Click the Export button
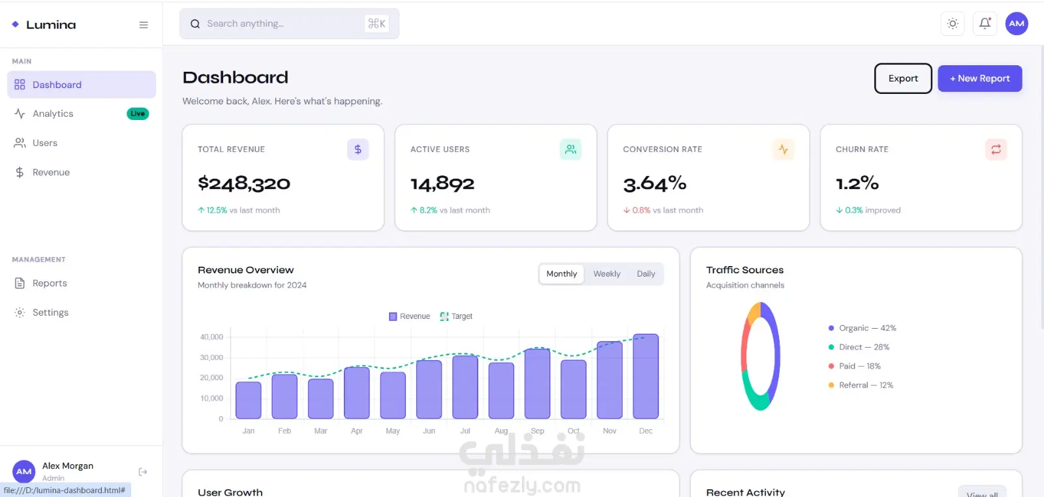Viewport: 1044px width, 497px height. [903, 78]
